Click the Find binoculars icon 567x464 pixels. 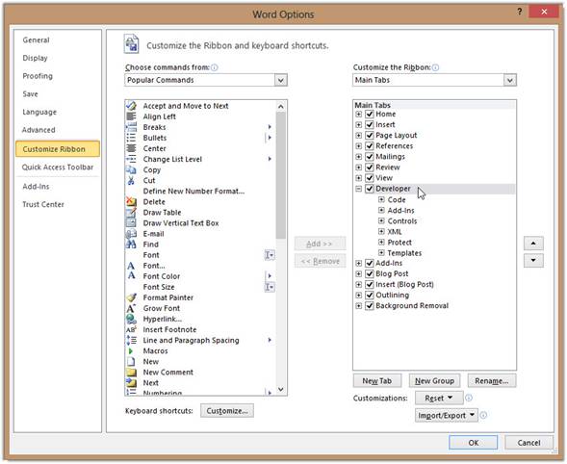[131, 245]
